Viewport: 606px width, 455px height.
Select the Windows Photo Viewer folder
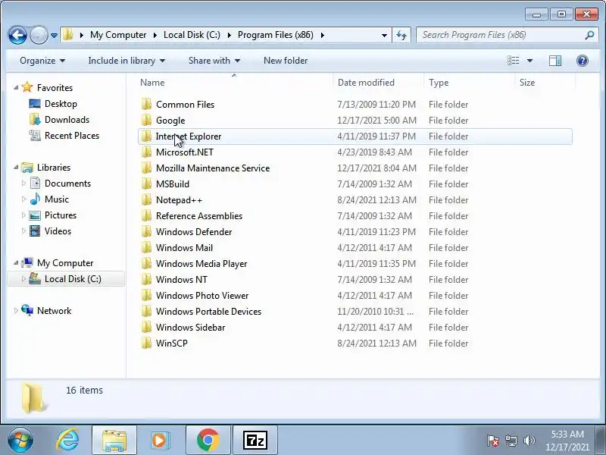coord(355,295)
